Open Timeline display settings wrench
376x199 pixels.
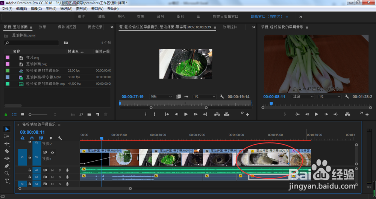click(x=60, y=138)
